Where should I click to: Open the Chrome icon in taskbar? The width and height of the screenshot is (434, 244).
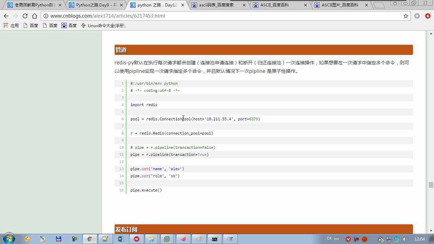pos(90,239)
